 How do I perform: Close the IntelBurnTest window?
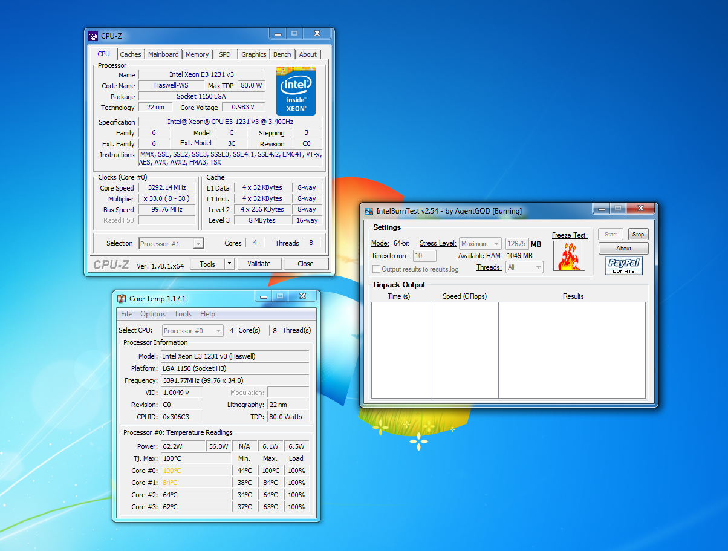tap(639, 209)
